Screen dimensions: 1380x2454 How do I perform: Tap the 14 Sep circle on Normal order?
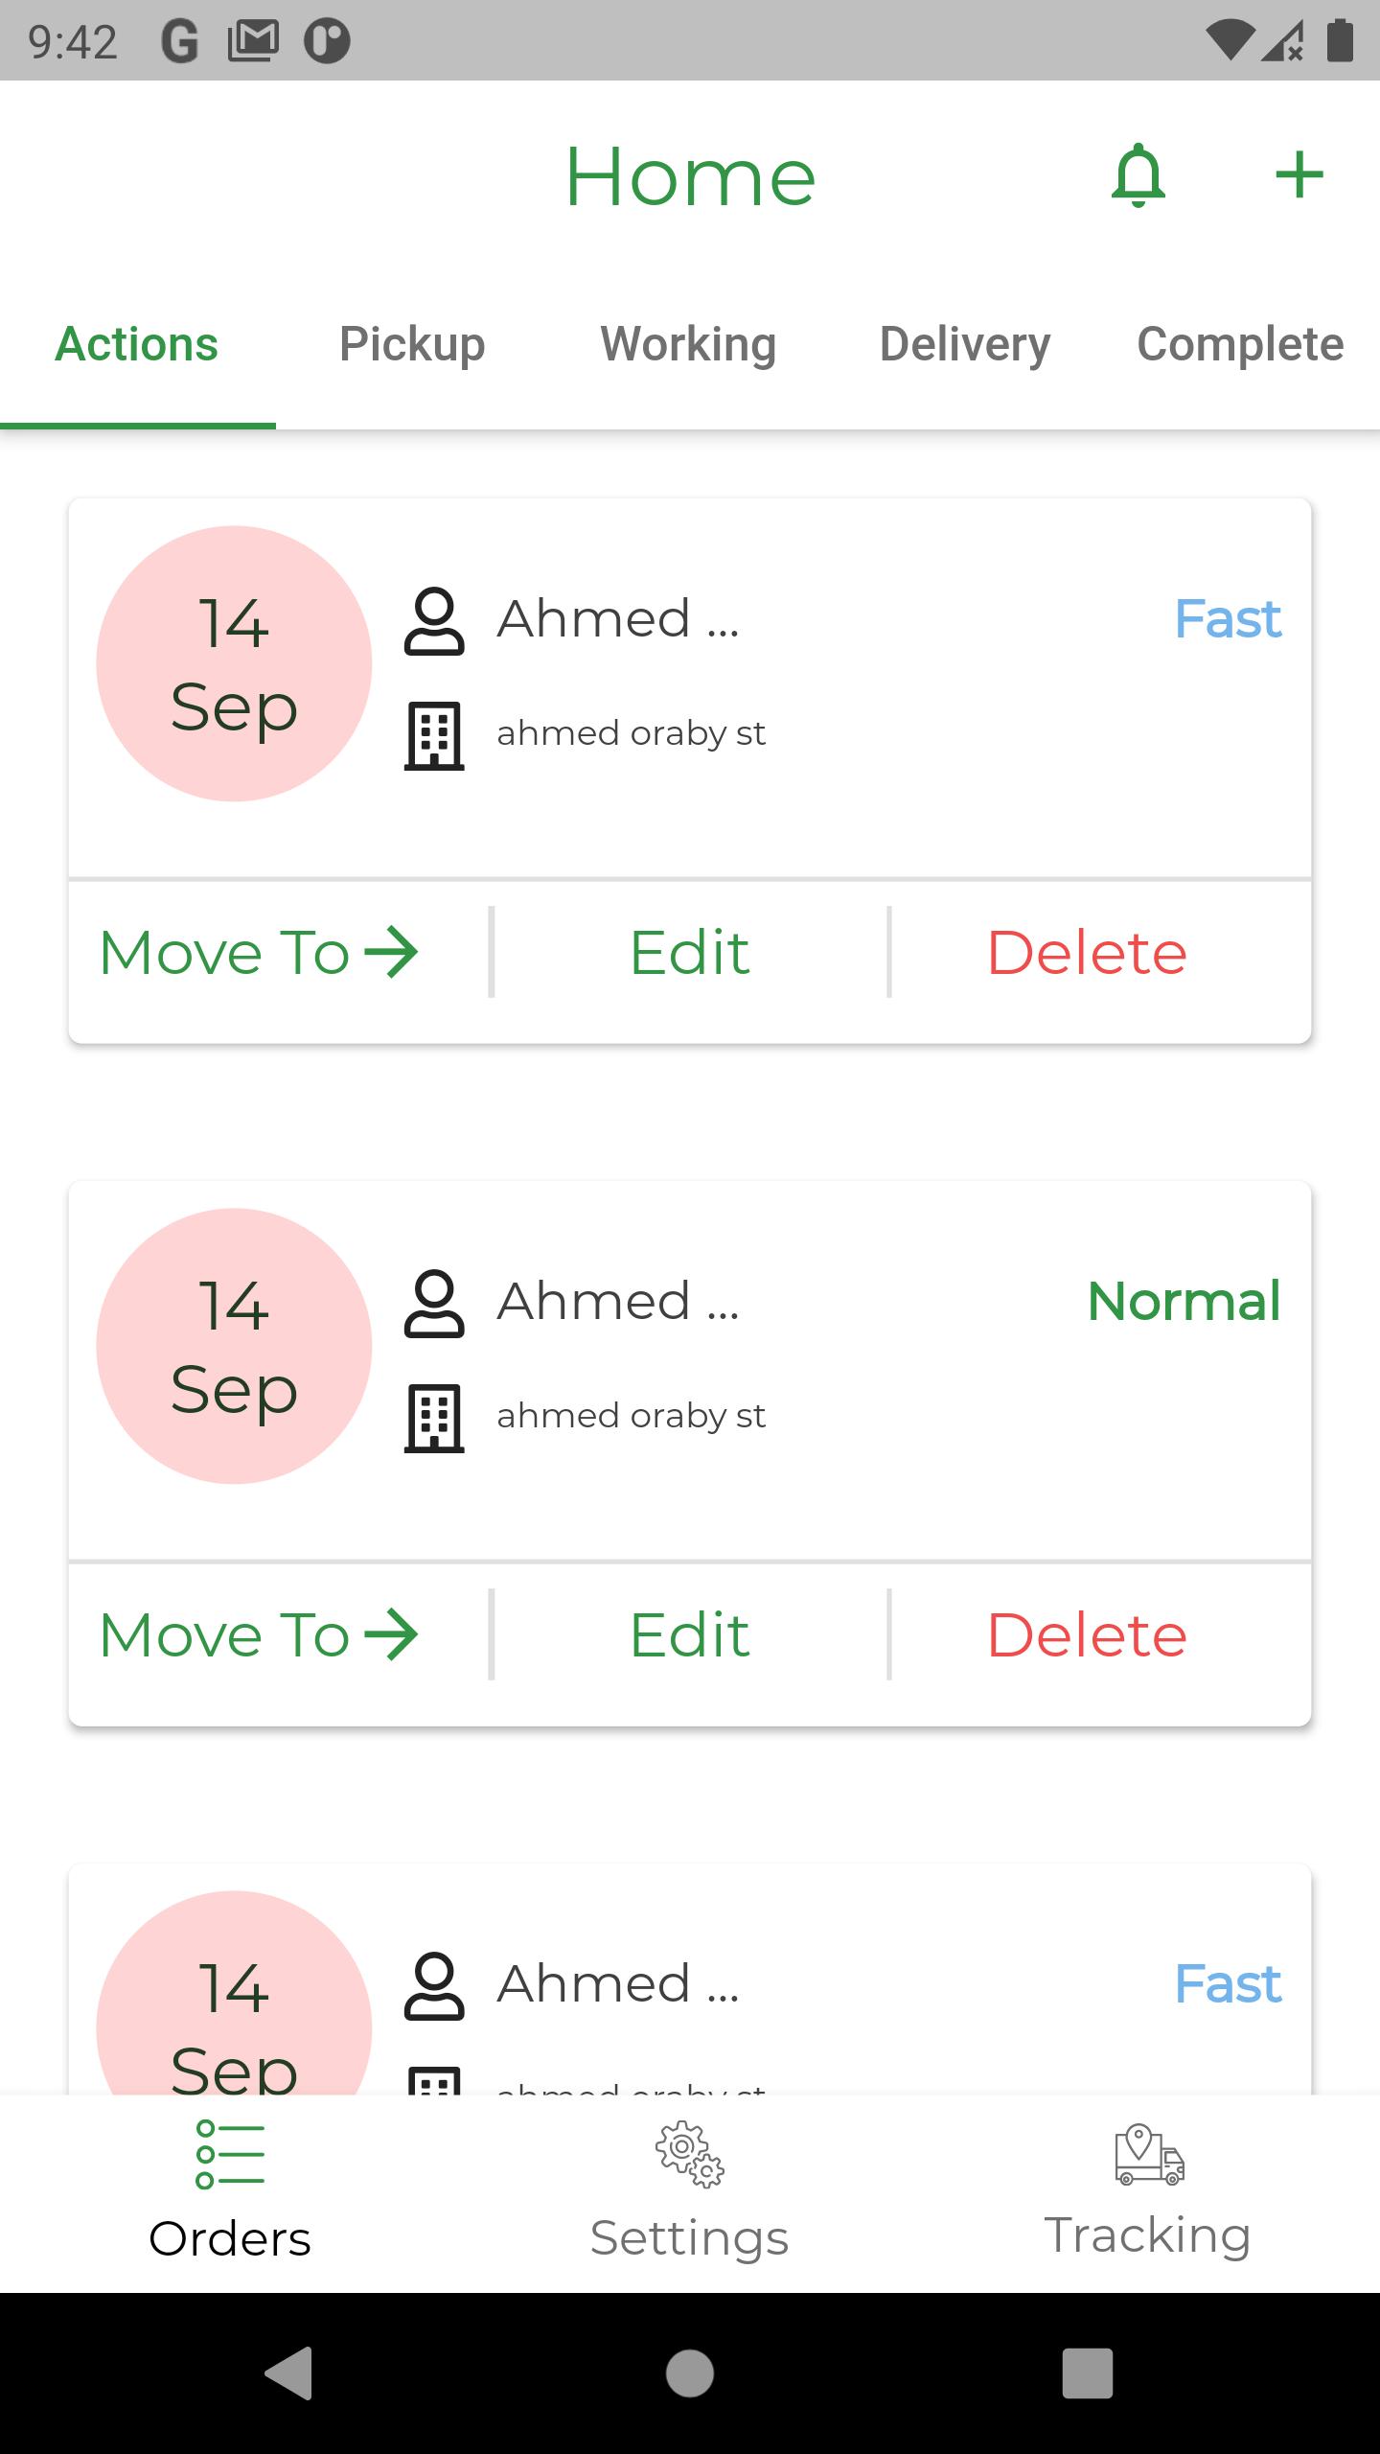234,1346
